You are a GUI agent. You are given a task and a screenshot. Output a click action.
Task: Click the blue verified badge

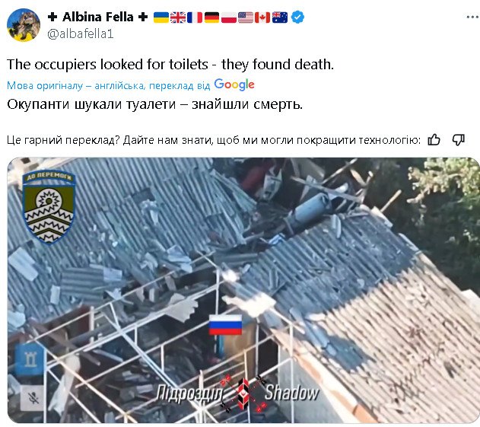(x=297, y=17)
